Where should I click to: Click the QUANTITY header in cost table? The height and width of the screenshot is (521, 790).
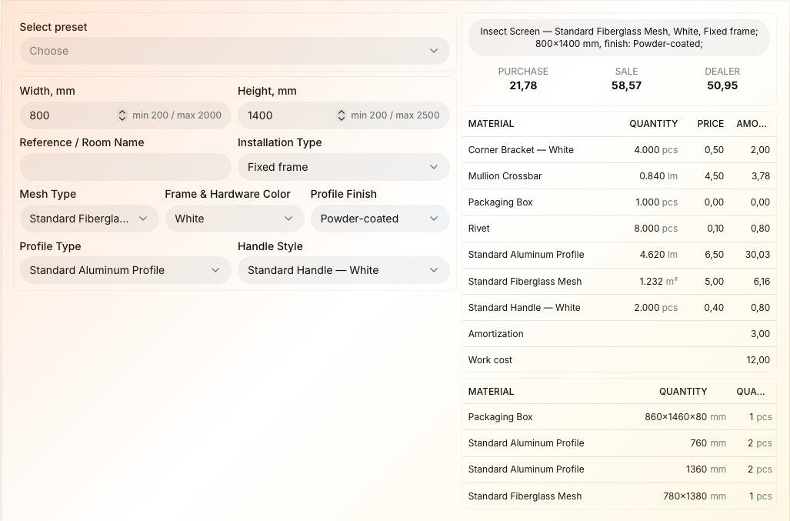click(x=654, y=124)
